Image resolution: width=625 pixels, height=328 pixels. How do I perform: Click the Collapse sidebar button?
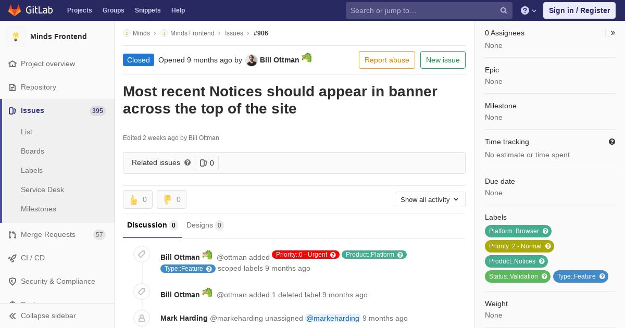[57, 316]
